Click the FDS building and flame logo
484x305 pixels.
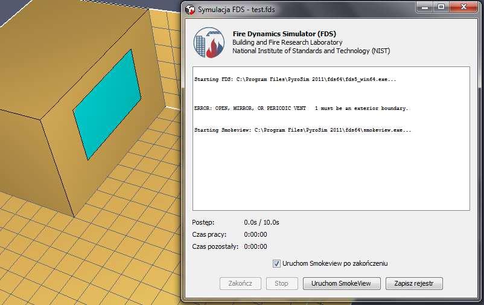209,42
